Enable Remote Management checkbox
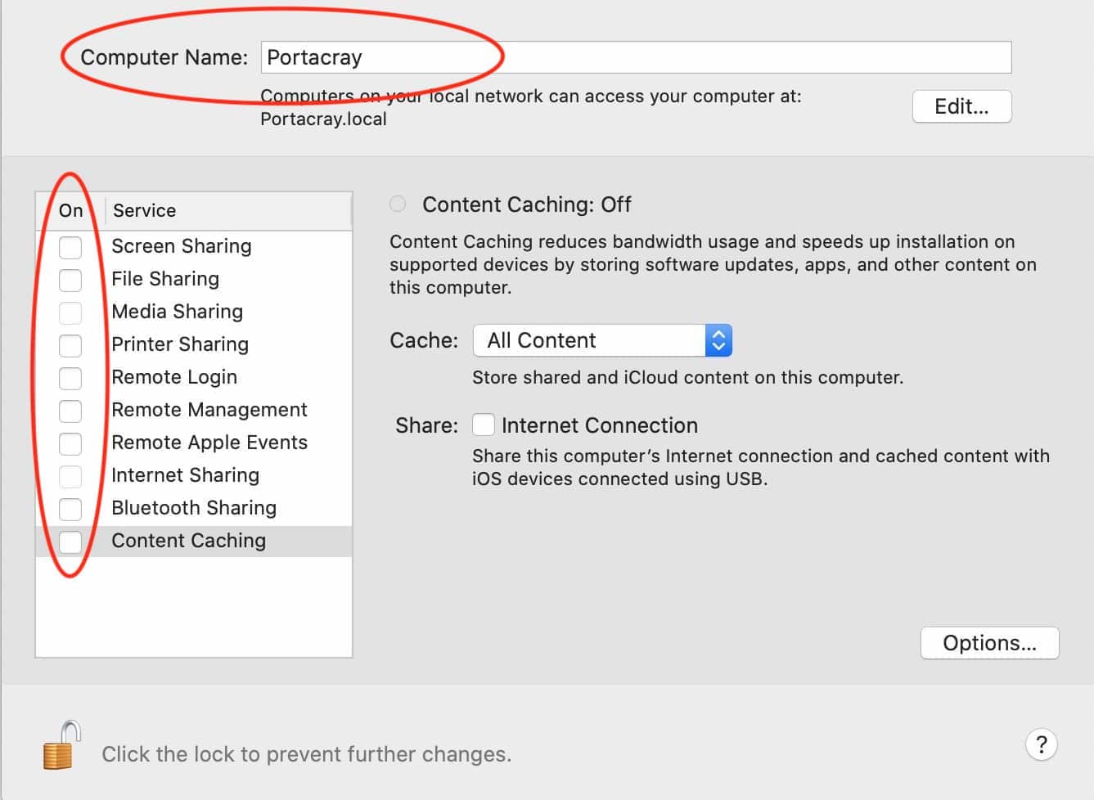 (70, 411)
